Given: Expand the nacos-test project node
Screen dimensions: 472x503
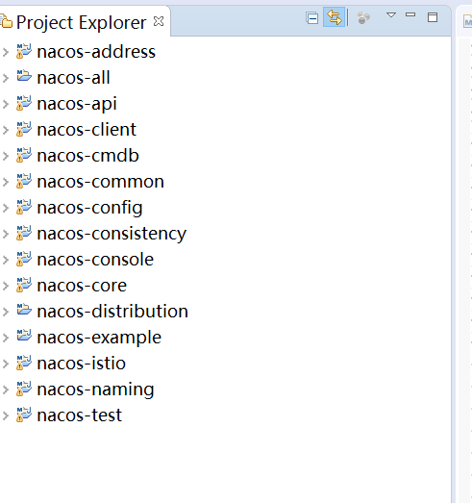Looking at the screenshot, I should 6,415.
